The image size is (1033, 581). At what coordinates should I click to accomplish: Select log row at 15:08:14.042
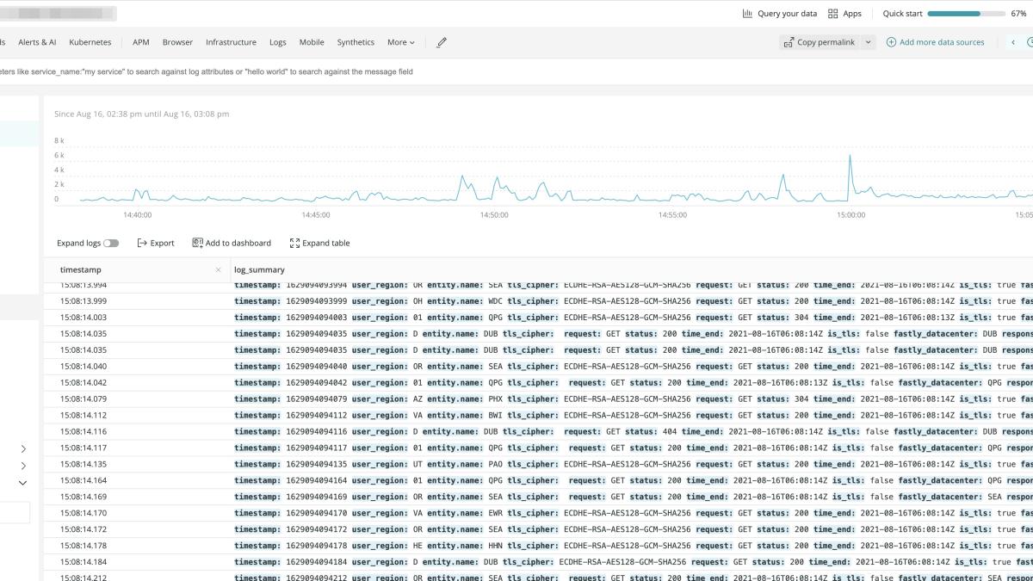click(x=538, y=383)
